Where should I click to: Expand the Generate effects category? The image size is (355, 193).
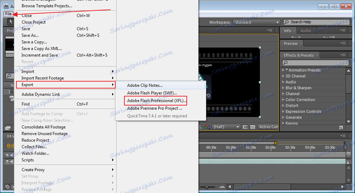click(x=283, y=117)
